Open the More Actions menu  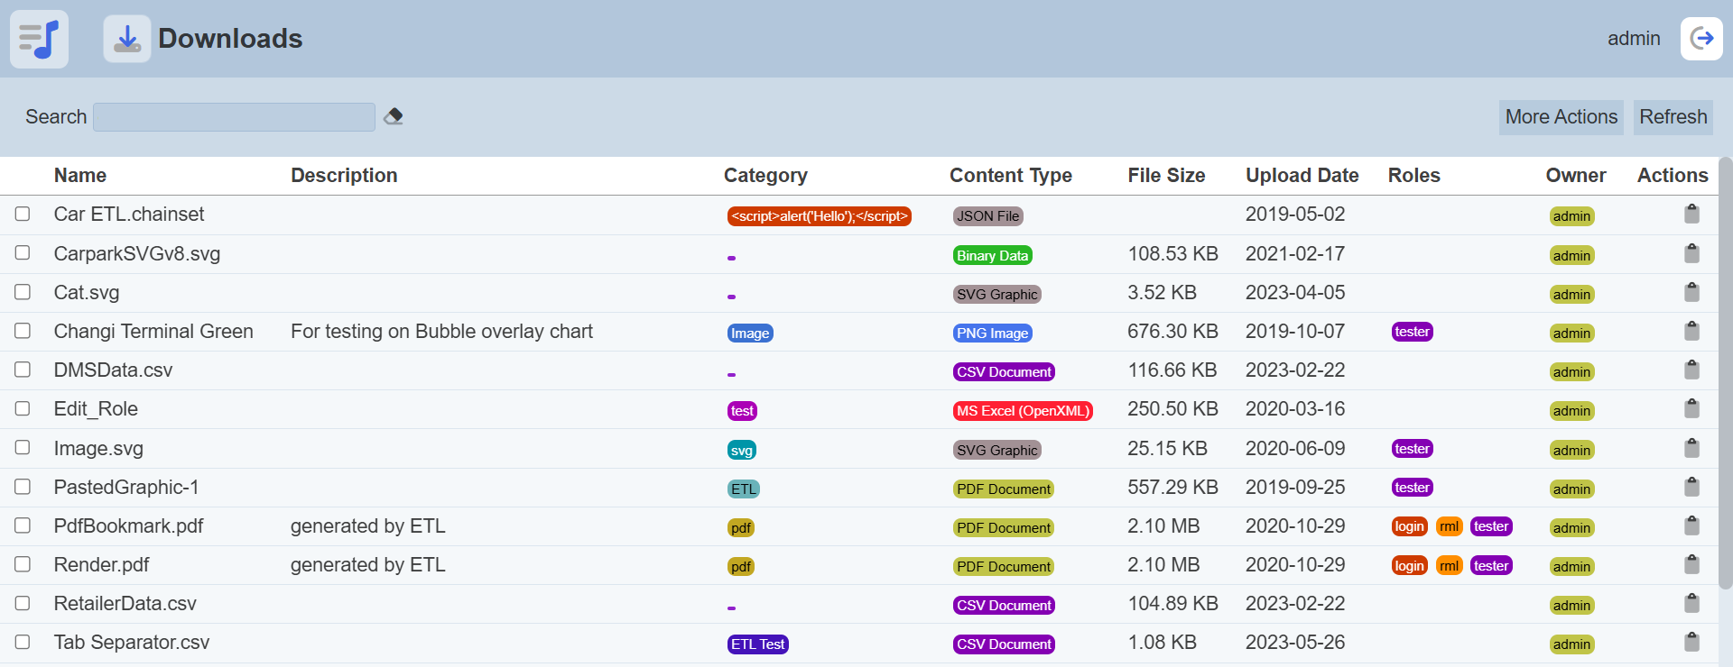pos(1561,117)
